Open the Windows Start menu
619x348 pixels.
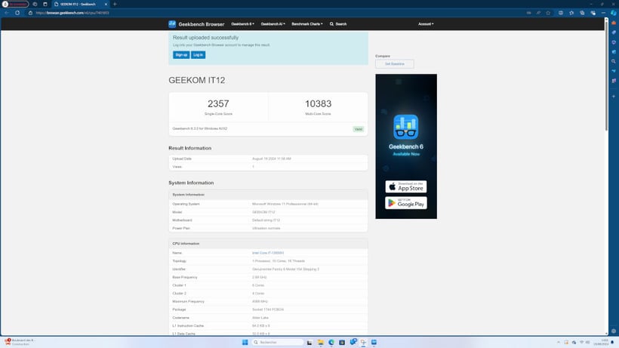coord(245,342)
